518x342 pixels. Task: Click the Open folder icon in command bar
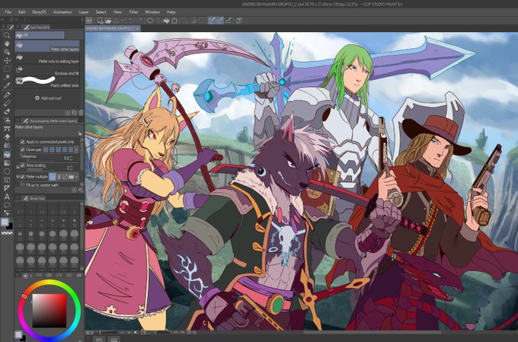[107, 21]
